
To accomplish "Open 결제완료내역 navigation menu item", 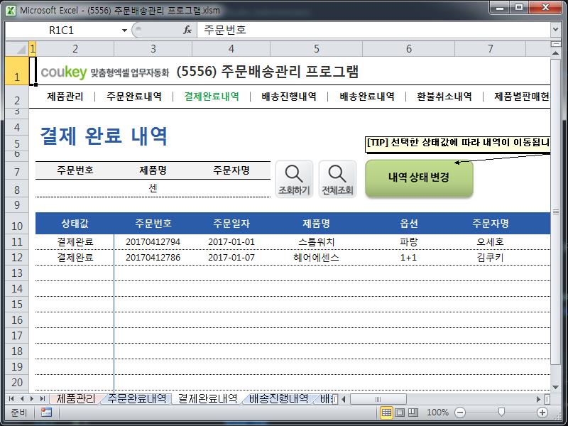I will 212,97.
